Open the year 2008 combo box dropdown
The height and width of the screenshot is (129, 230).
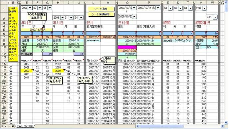(x=30, y=8)
